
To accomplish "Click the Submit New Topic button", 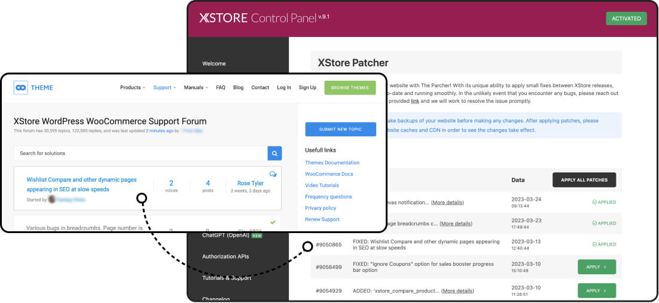I will 340,130.
